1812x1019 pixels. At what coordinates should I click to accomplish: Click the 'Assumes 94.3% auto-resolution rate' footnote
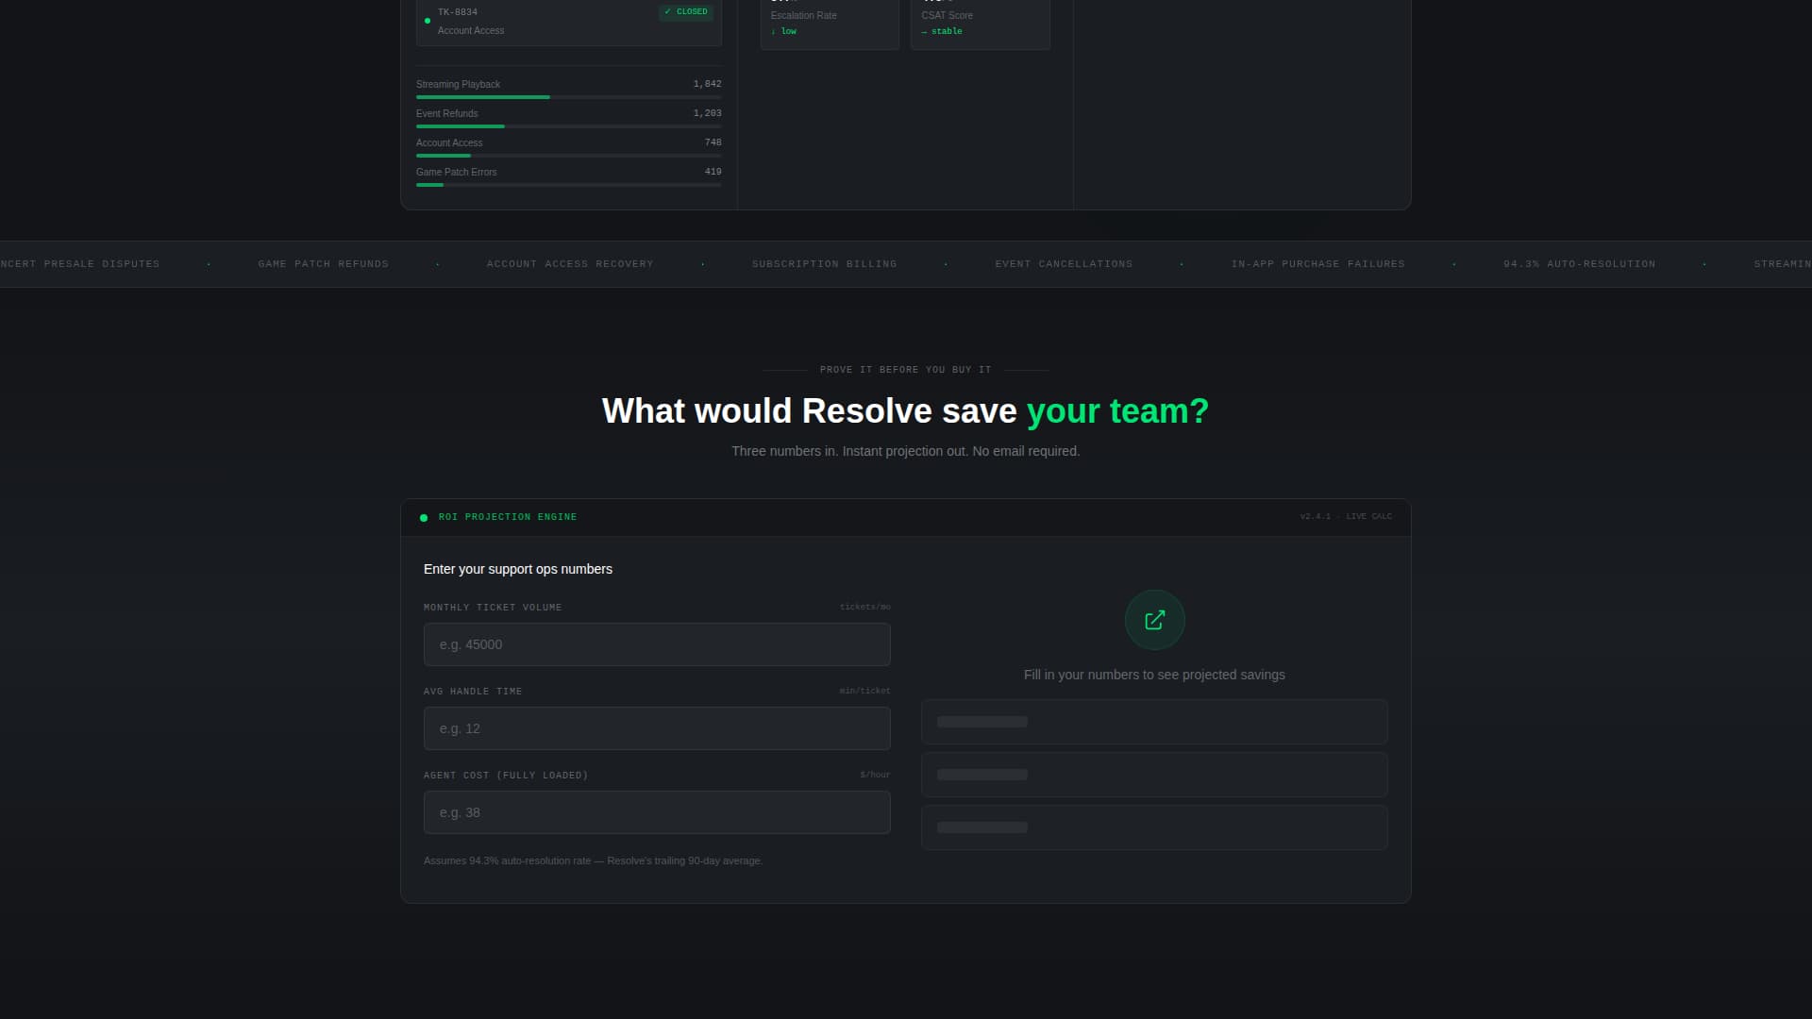click(x=593, y=860)
